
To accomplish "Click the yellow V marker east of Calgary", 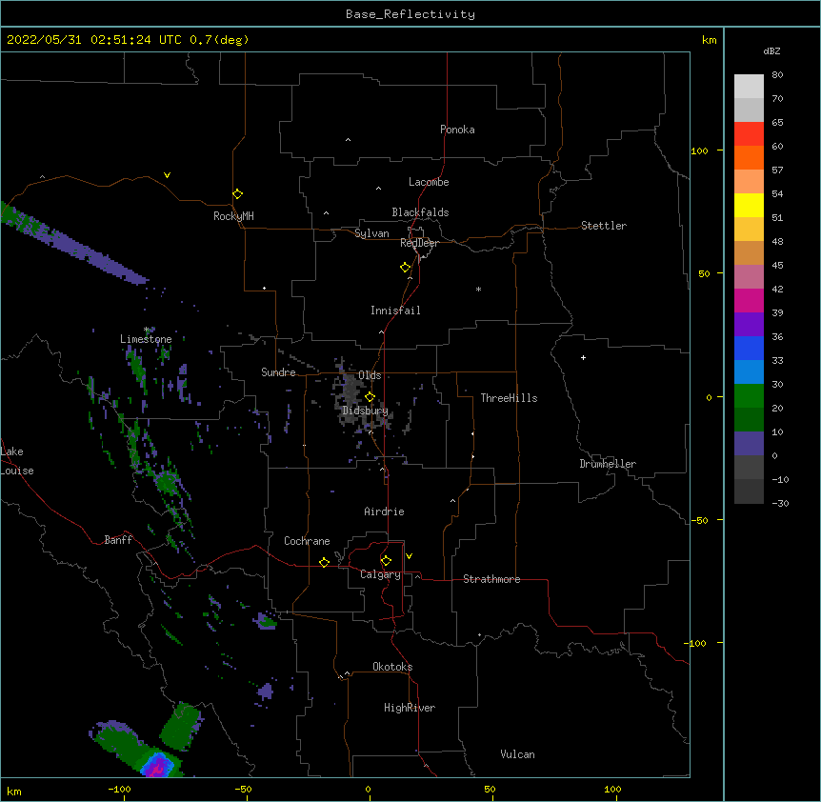I will (409, 556).
